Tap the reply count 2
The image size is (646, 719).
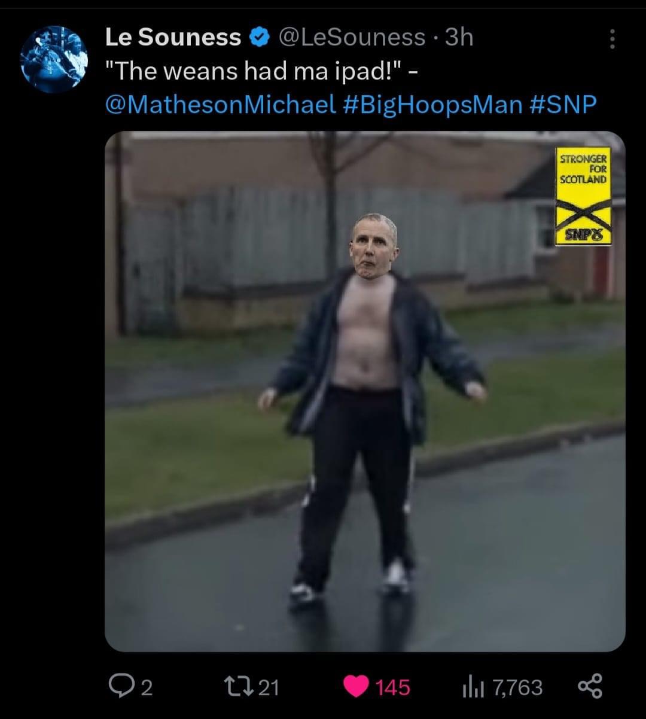coord(146,687)
